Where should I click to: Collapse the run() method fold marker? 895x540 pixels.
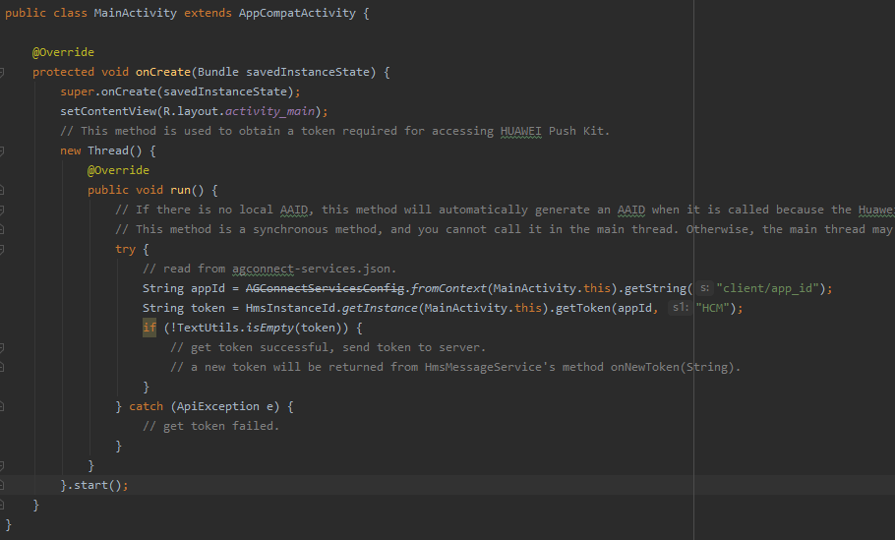pos(3,190)
